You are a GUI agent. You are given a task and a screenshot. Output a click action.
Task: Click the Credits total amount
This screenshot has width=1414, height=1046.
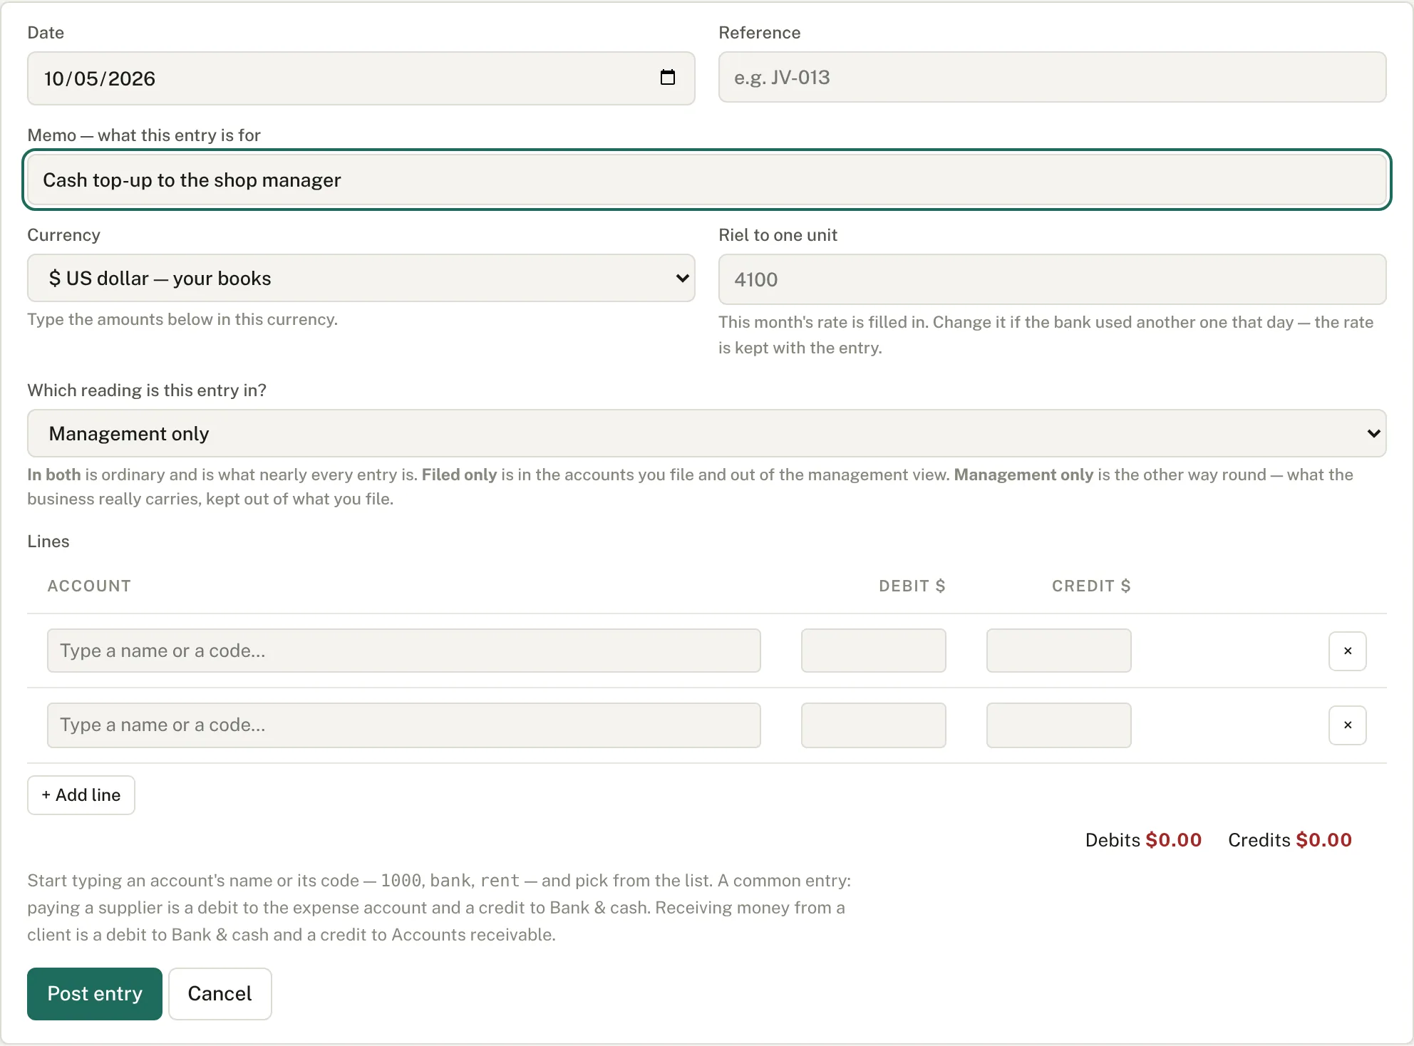click(x=1323, y=840)
